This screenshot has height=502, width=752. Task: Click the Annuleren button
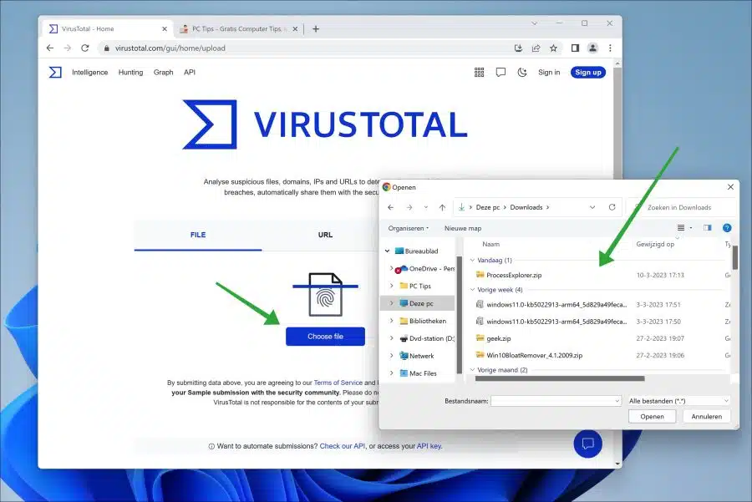pos(706,417)
